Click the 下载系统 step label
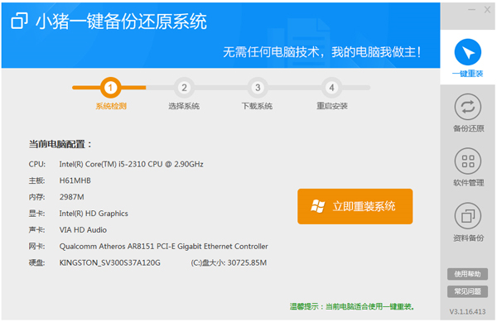Screen dimensions: 497x322 tap(257, 106)
